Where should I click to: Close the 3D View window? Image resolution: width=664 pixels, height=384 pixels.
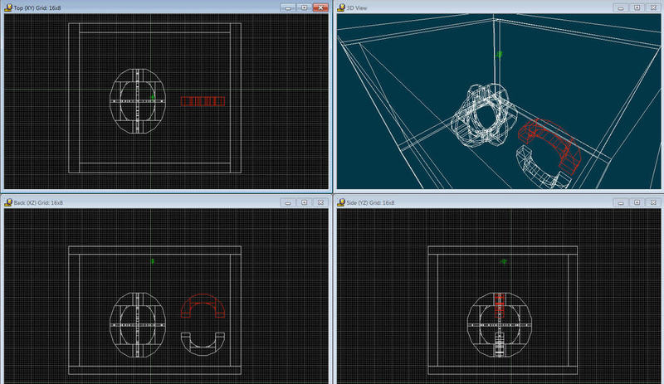[x=653, y=7]
